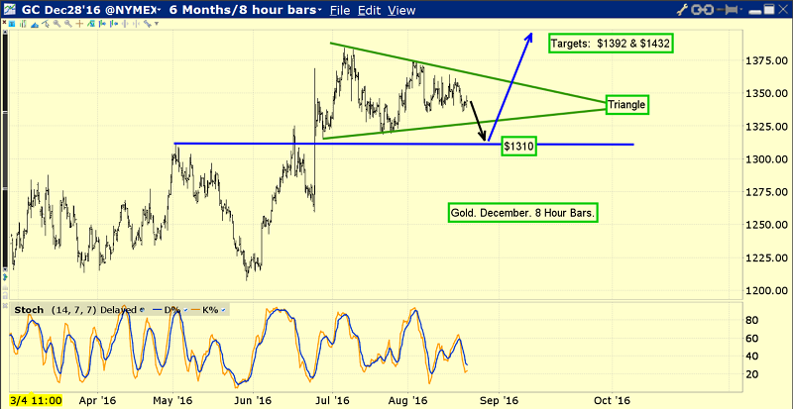Click the blue right-pointing arrow toolbar icon
The image size is (793, 409).
click(103, 24)
